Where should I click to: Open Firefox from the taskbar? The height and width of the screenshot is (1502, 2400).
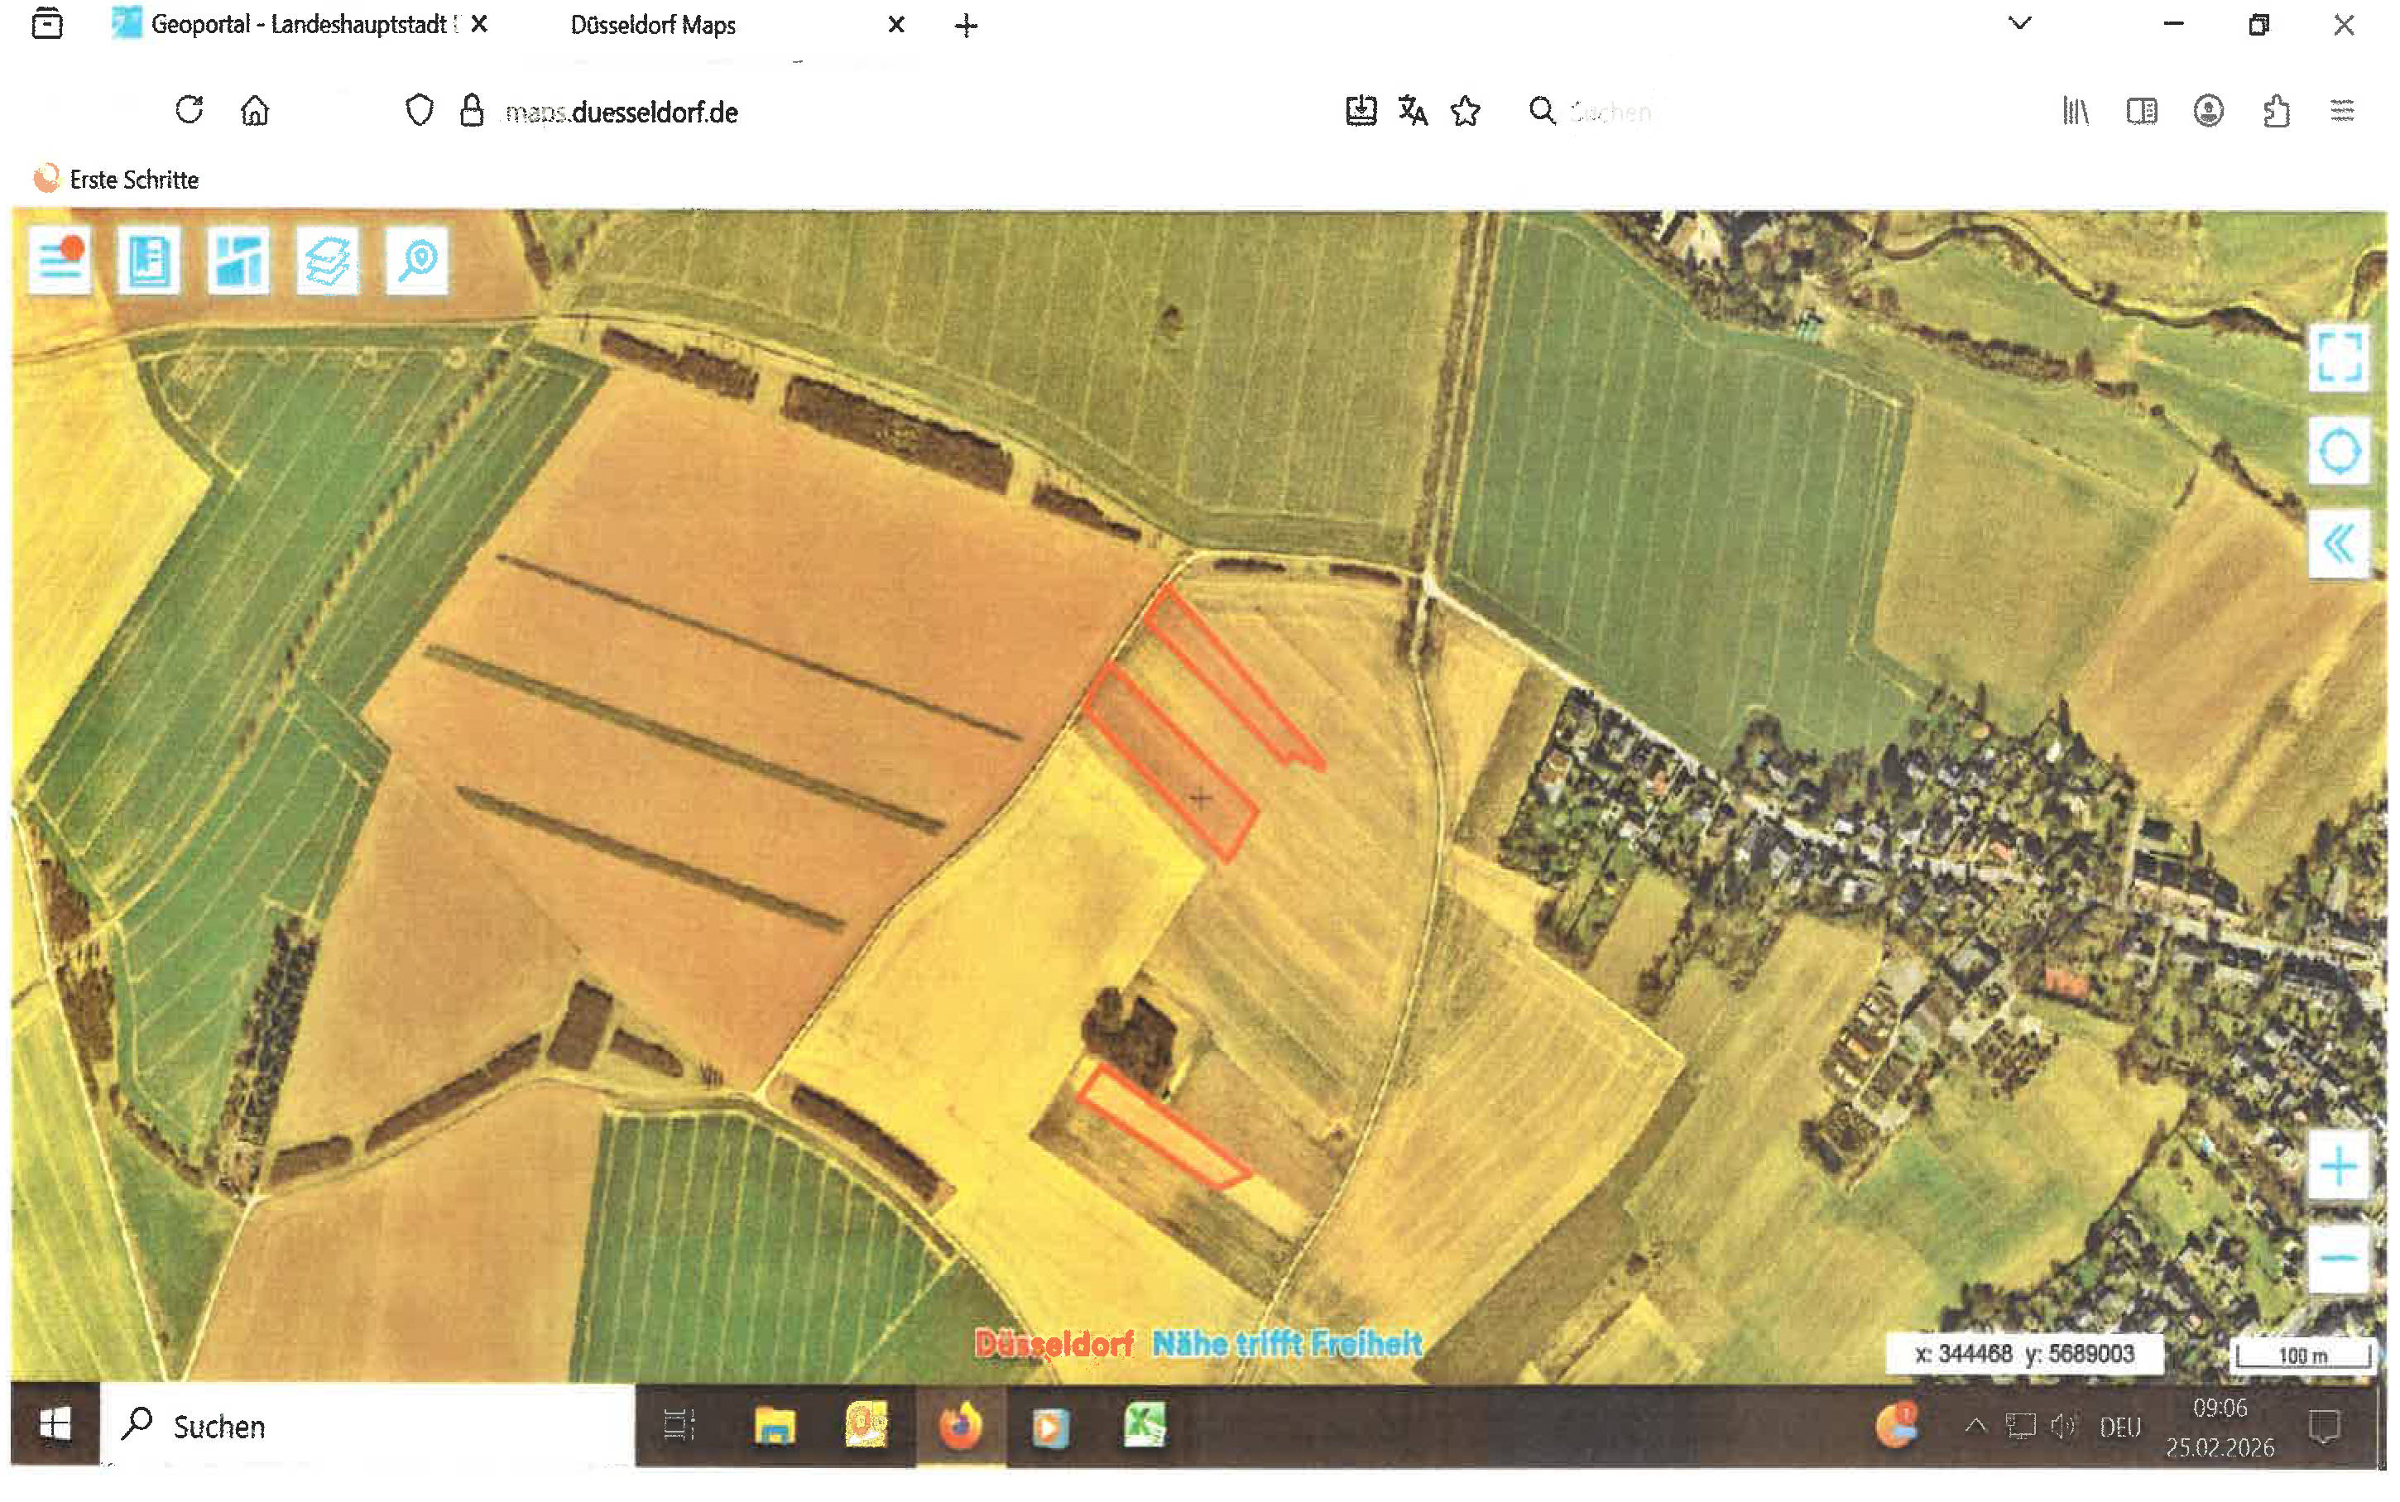point(961,1427)
